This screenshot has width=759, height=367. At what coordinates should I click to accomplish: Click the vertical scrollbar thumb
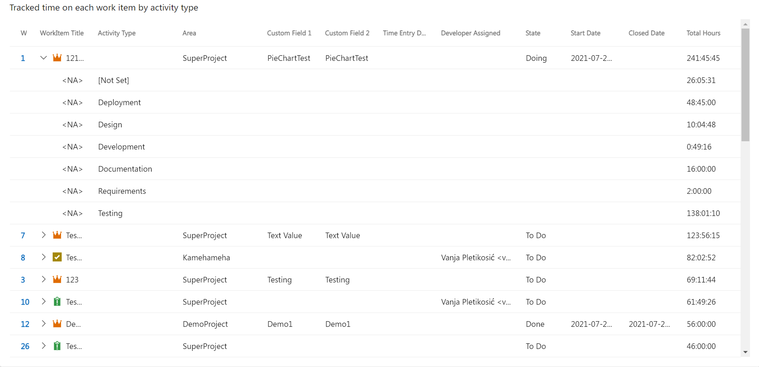(745, 85)
